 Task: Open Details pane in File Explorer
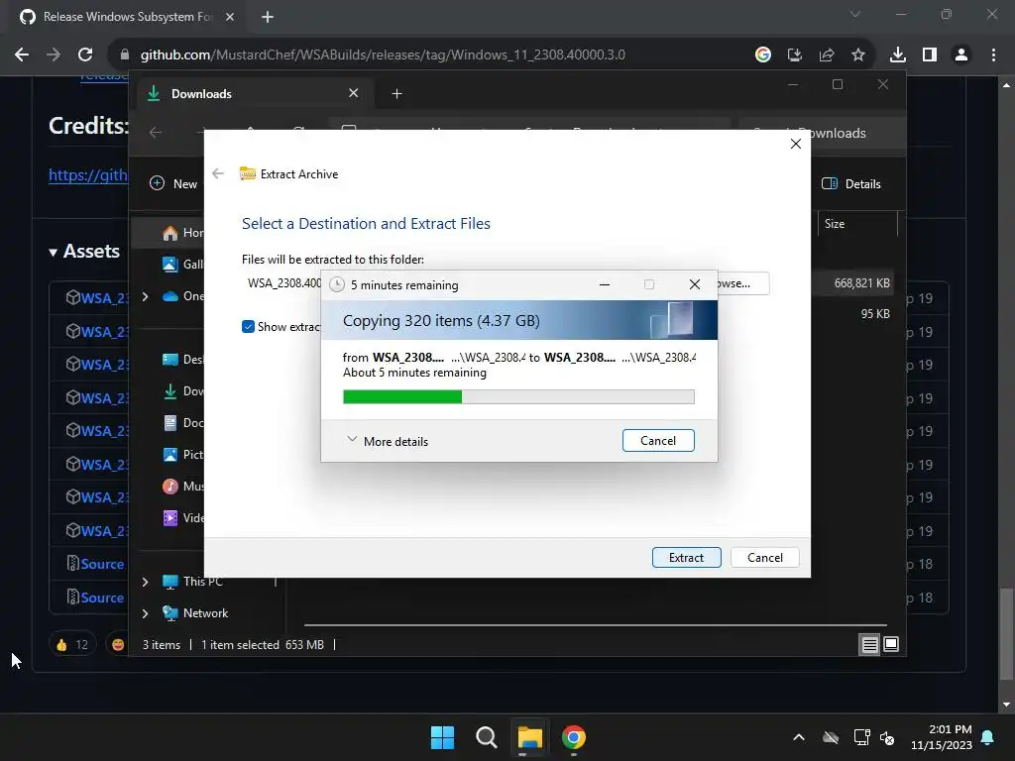(851, 183)
